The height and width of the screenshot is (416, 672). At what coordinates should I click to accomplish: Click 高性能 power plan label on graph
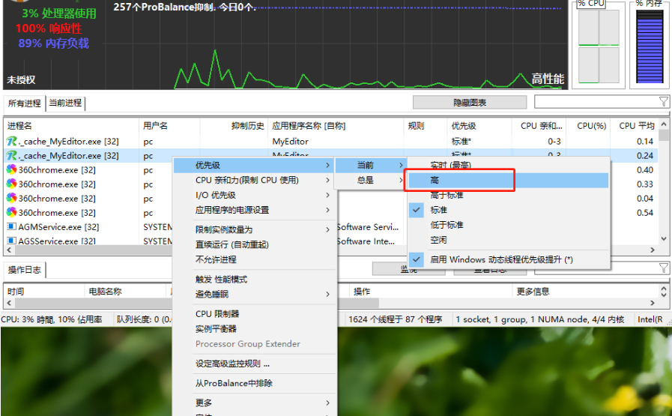[x=548, y=79]
